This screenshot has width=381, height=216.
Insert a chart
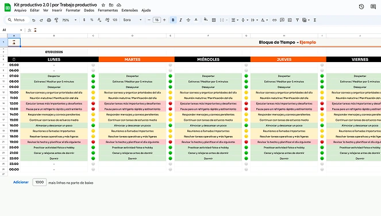click(290, 20)
